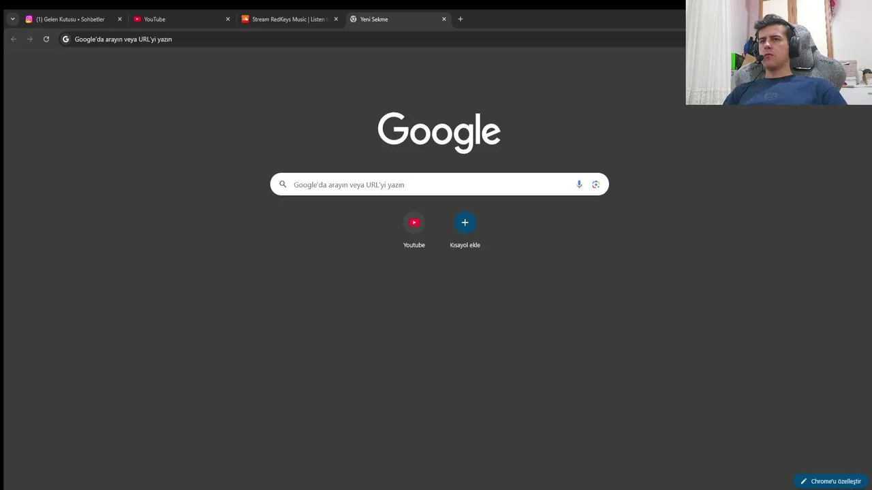Switch to the YouTube tab
Image resolution: width=872 pixels, height=490 pixels.
[x=181, y=19]
